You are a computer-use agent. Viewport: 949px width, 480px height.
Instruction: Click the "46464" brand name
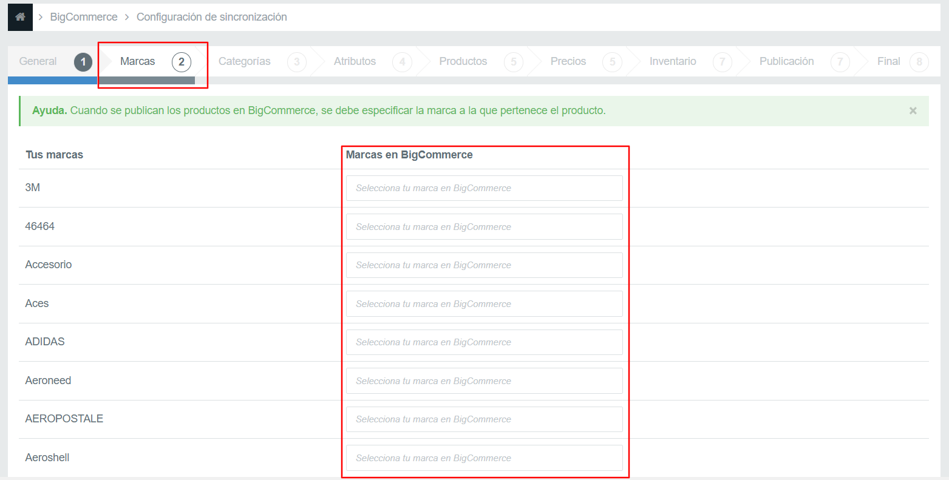point(40,226)
